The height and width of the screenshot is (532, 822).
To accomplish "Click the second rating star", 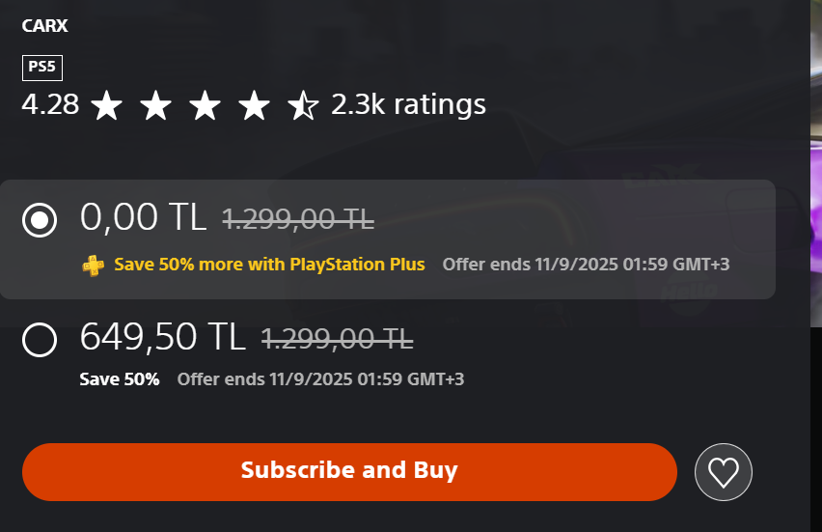I will pyautogui.click(x=155, y=105).
